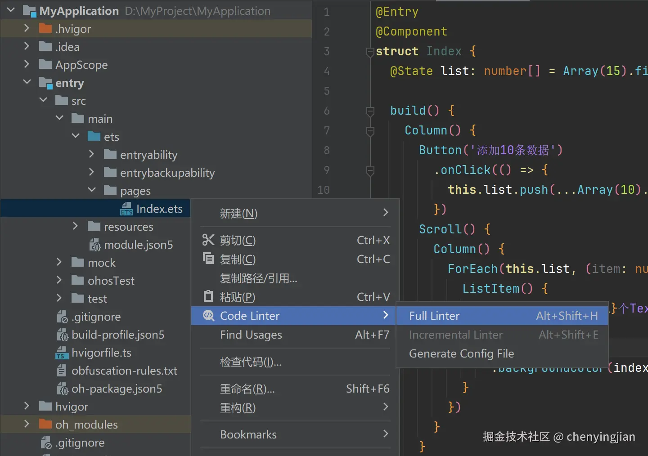Open the Code Linter submenu entry
The height and width of the screenshot is (456, 648).
pos(295,316)
